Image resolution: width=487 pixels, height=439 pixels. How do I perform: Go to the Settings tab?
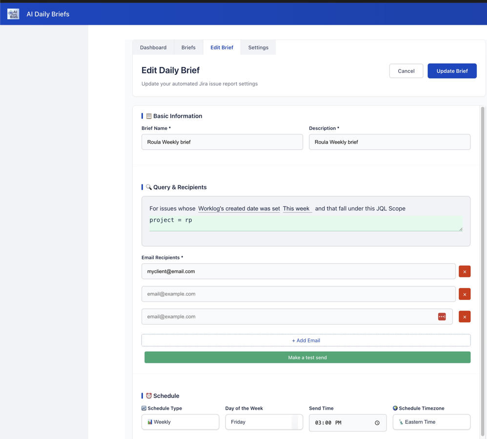[x=258, y=47]
